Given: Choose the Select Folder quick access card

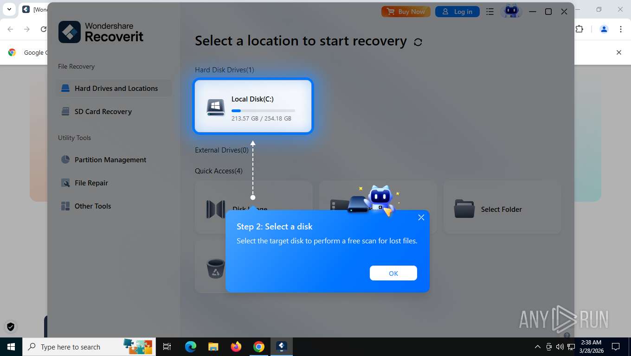Looking at the screenshot, I should [502, 207].
